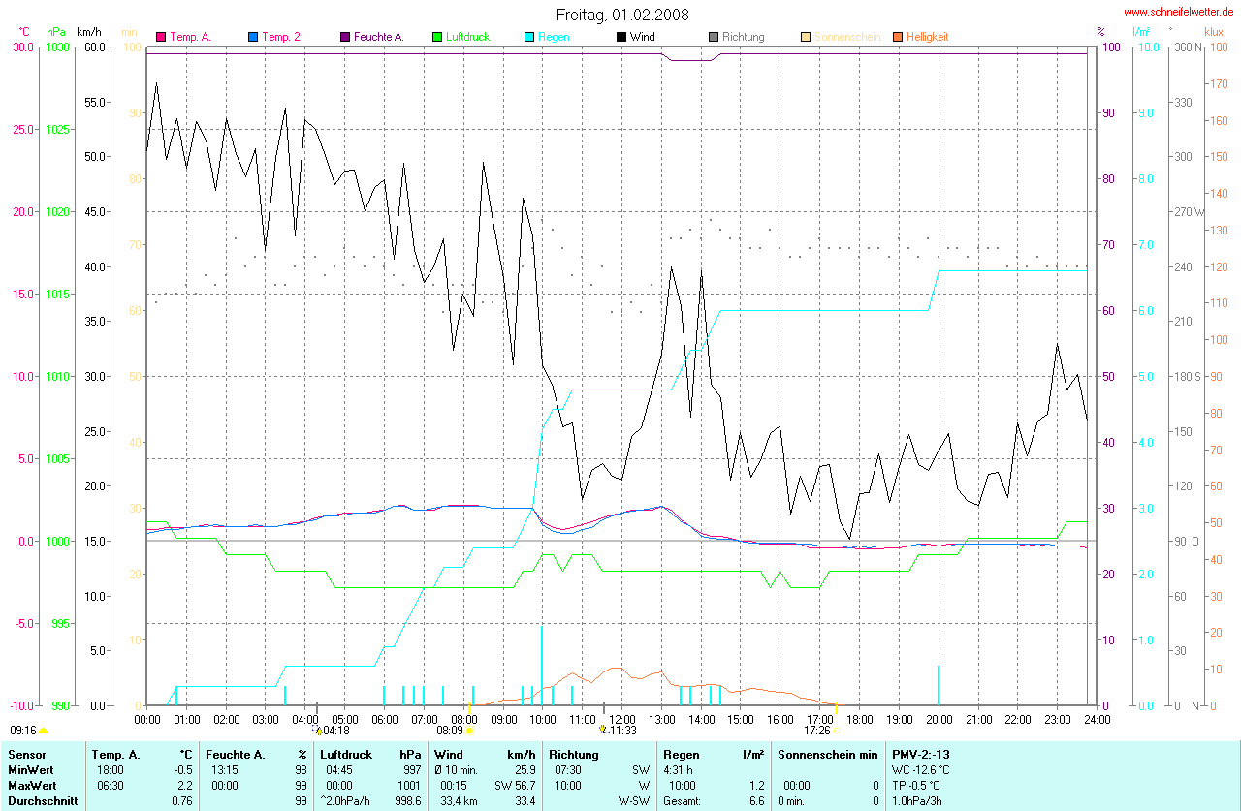Viewport: 1241px width, 811px height.
Task: Click the sun icon next to 09:16
Action: [x=44, y=731]
